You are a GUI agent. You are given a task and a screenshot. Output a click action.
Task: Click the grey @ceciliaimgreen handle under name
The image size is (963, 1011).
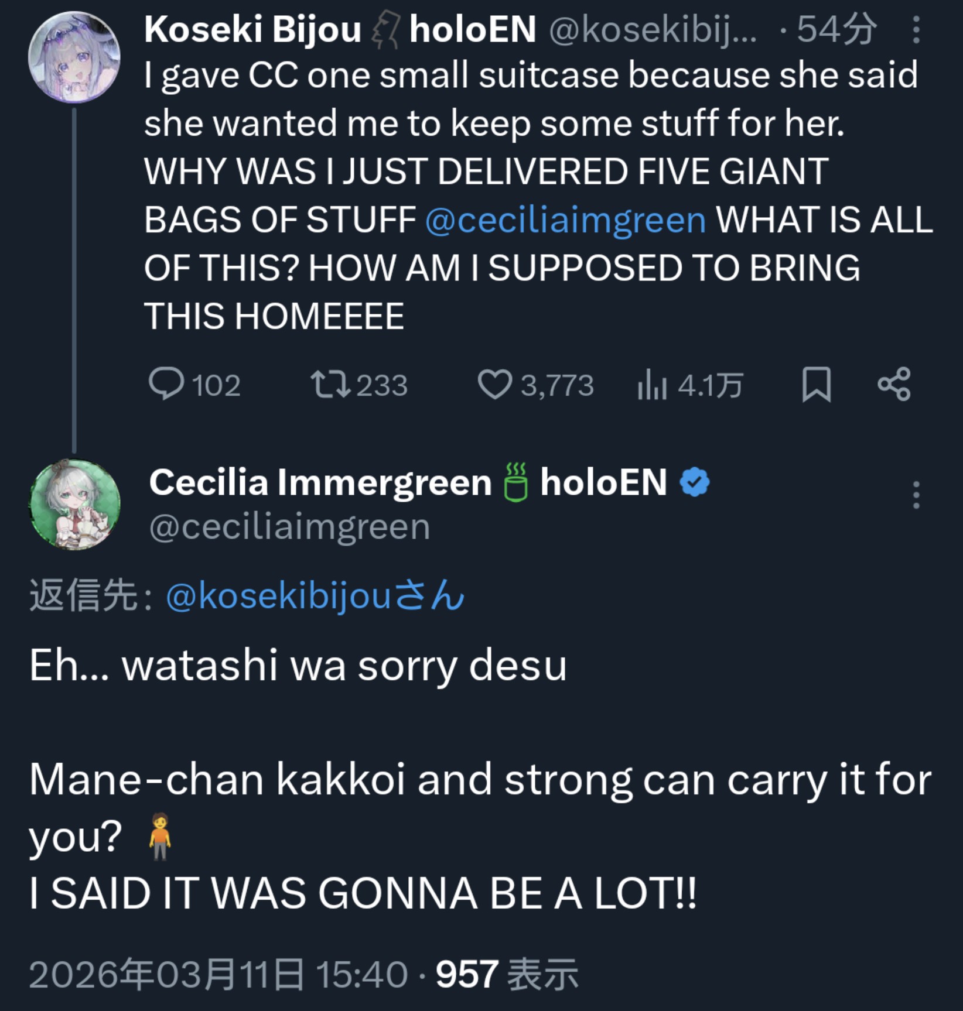[289, 527]
